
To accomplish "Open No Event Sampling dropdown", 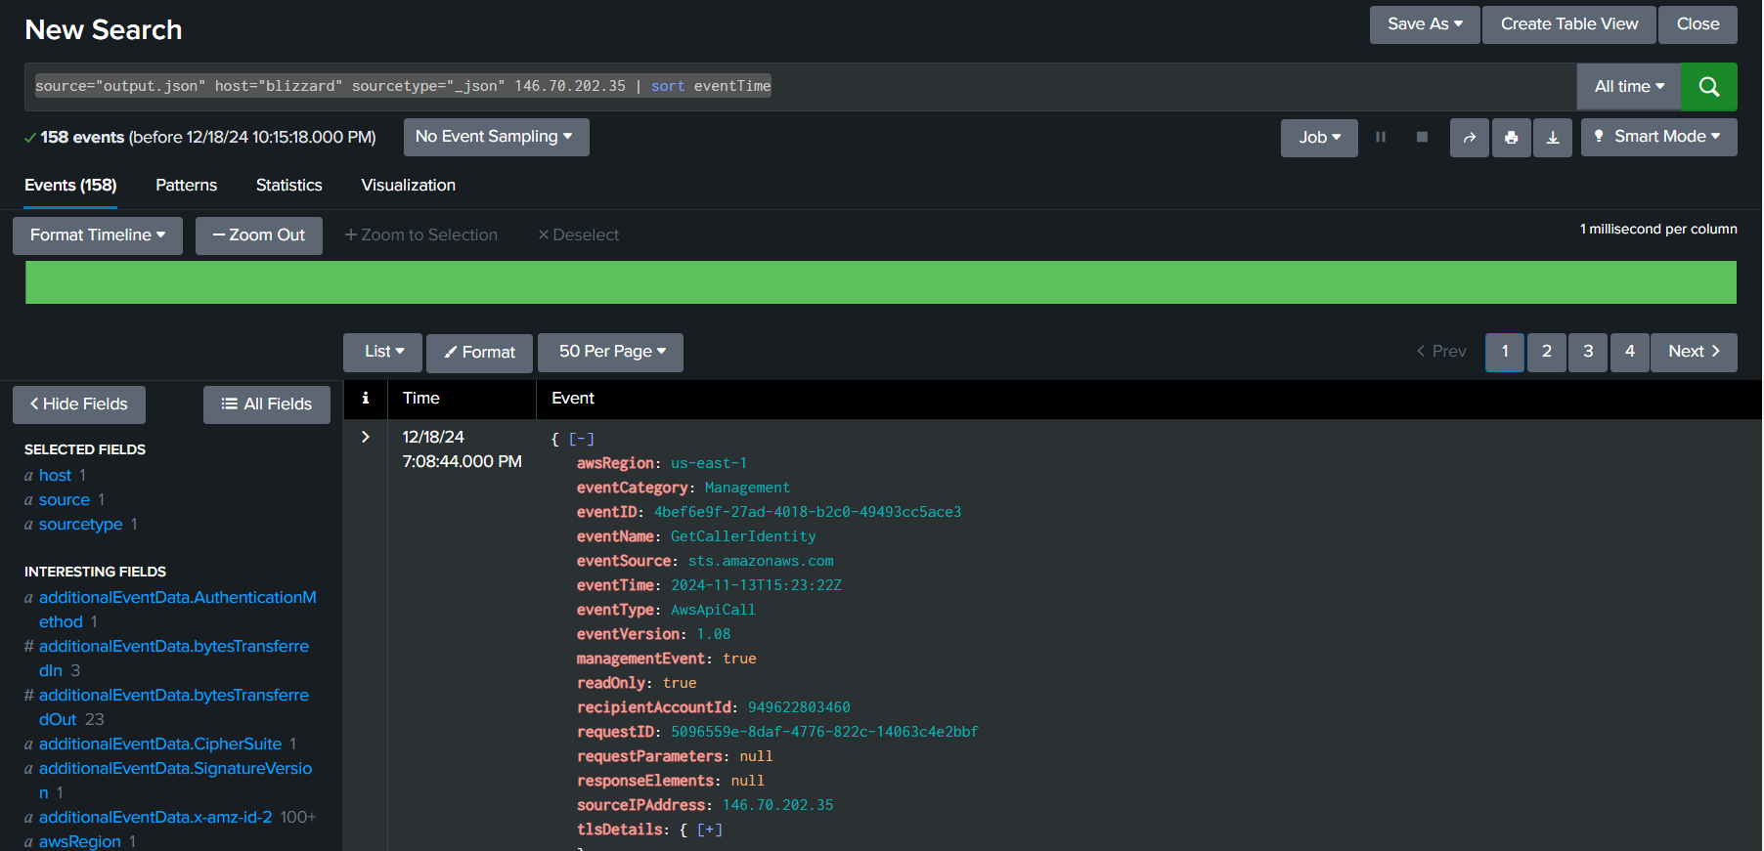I will 495,137.
